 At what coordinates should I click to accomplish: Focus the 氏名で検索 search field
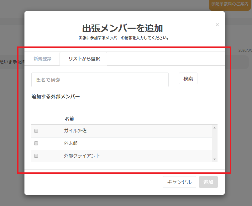100,80
